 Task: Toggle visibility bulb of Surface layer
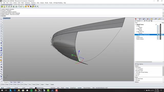pos(157,36)
